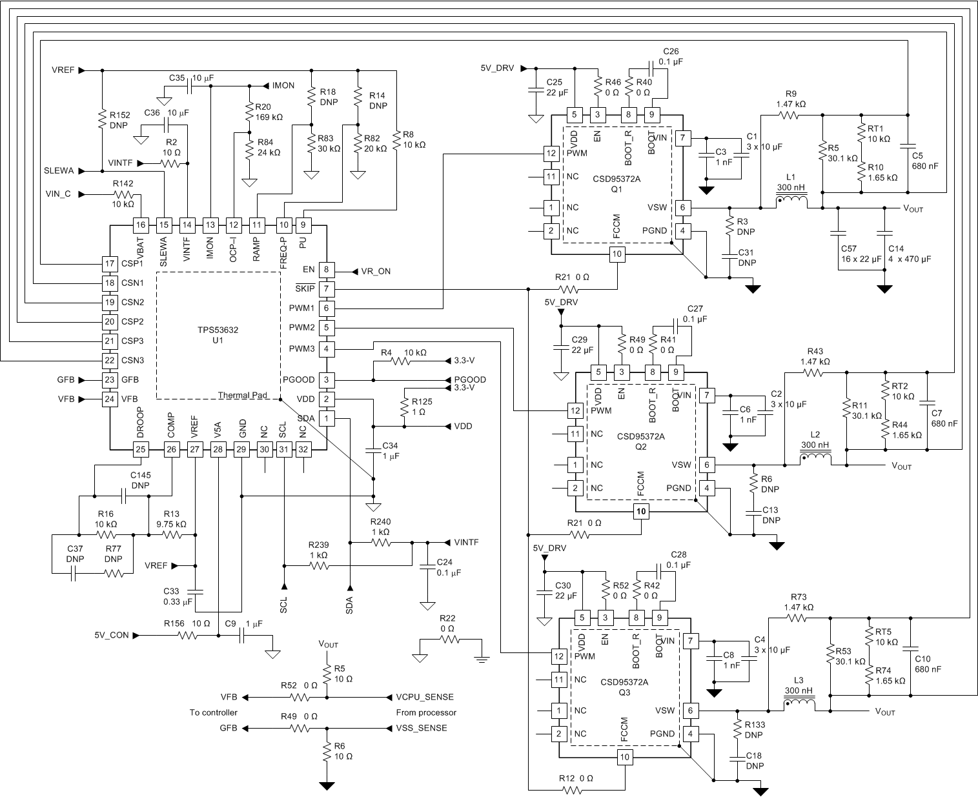Select the FCCM pin 10 on Q1

(618, 256)
